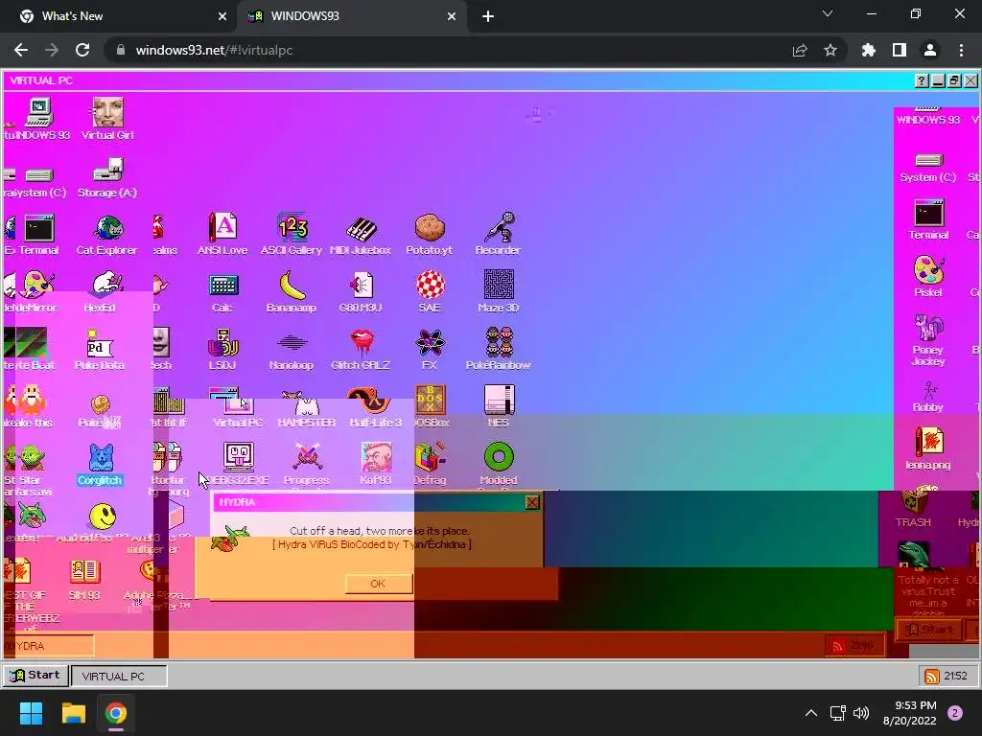Launch the LSDJ icon
The image size is (982, 736).
(222, 350)
